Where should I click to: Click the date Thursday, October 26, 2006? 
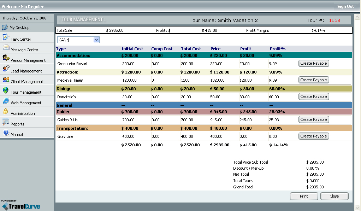tap(24, 18)
